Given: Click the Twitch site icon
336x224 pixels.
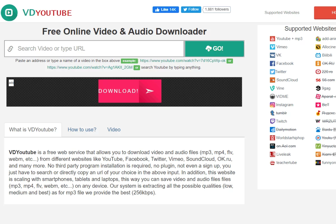Looking at the screenshot, I should click(272, 121).
